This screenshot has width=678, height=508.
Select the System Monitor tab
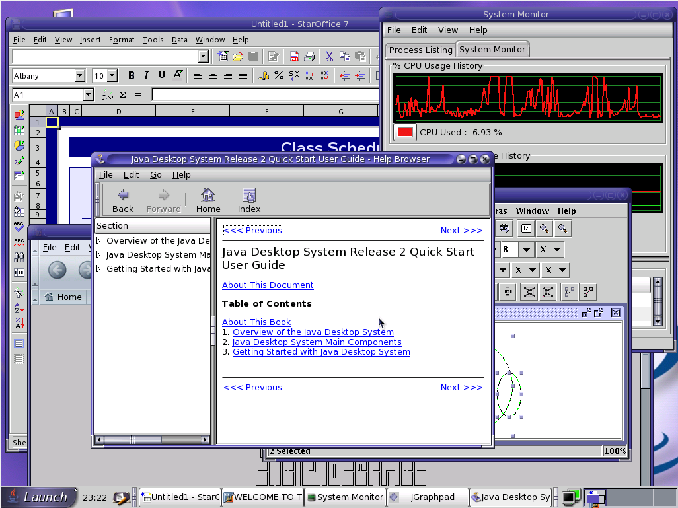492,50
